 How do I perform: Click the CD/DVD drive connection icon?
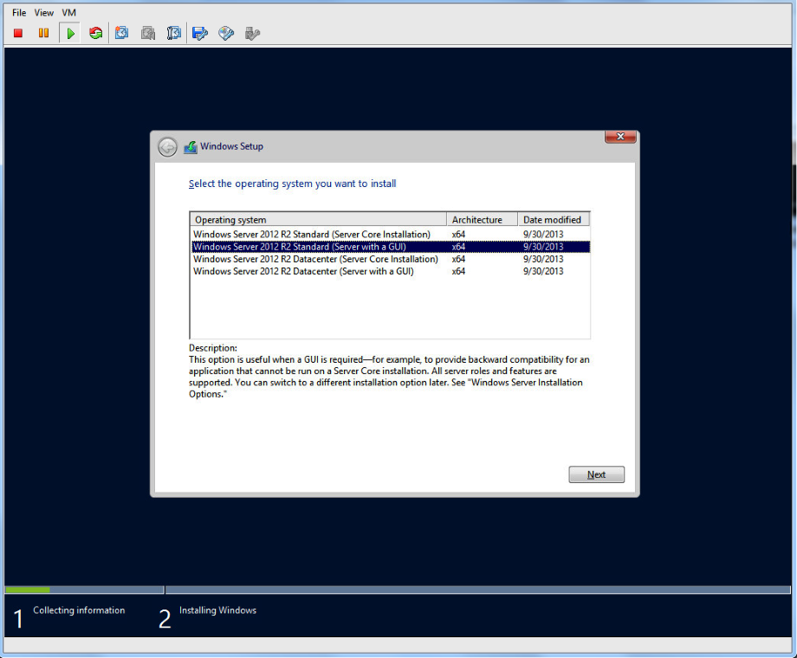[x=226, y=34]
